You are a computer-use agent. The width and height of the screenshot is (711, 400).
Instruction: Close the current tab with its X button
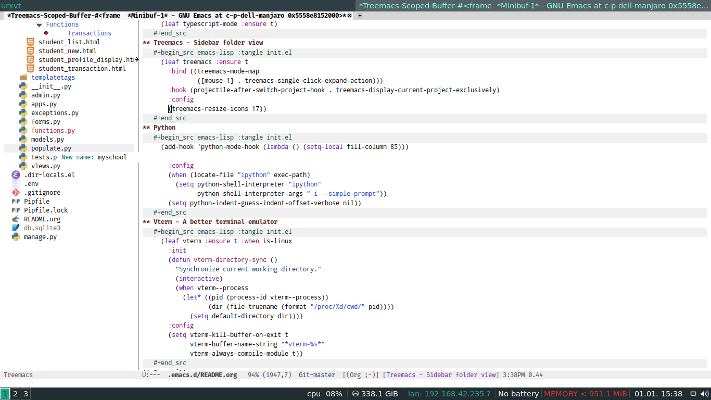[x=350, y=16]
